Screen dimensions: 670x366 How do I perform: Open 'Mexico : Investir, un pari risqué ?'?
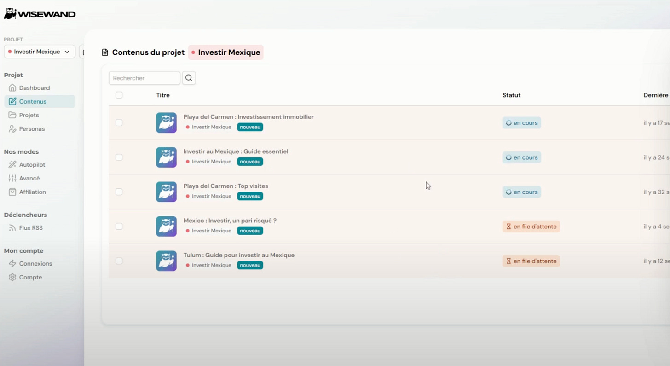pos(230,221)
